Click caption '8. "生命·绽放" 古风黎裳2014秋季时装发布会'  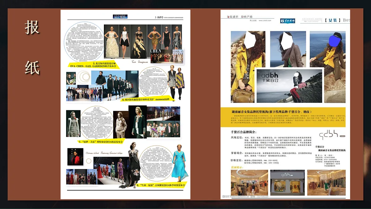coord(160,185)
